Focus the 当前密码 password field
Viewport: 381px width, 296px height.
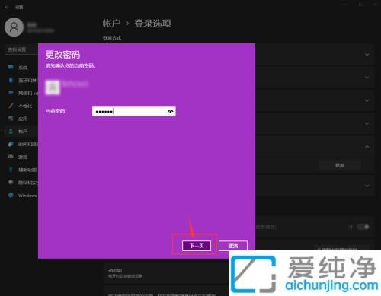pos(134,111)
